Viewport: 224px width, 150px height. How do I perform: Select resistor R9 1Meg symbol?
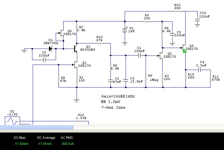click(146, 78)
